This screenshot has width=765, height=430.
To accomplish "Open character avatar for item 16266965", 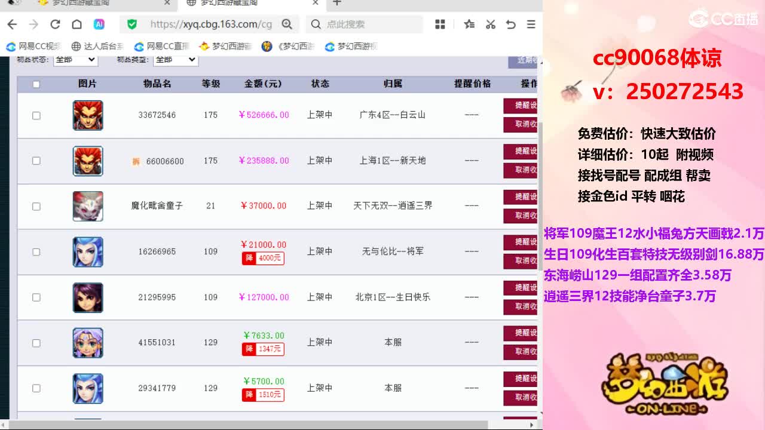I will 88,251.
